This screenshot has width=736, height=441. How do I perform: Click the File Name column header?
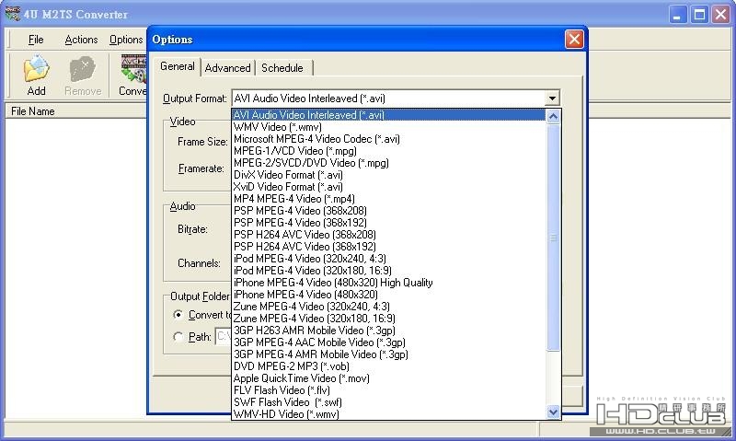(33, 111)
